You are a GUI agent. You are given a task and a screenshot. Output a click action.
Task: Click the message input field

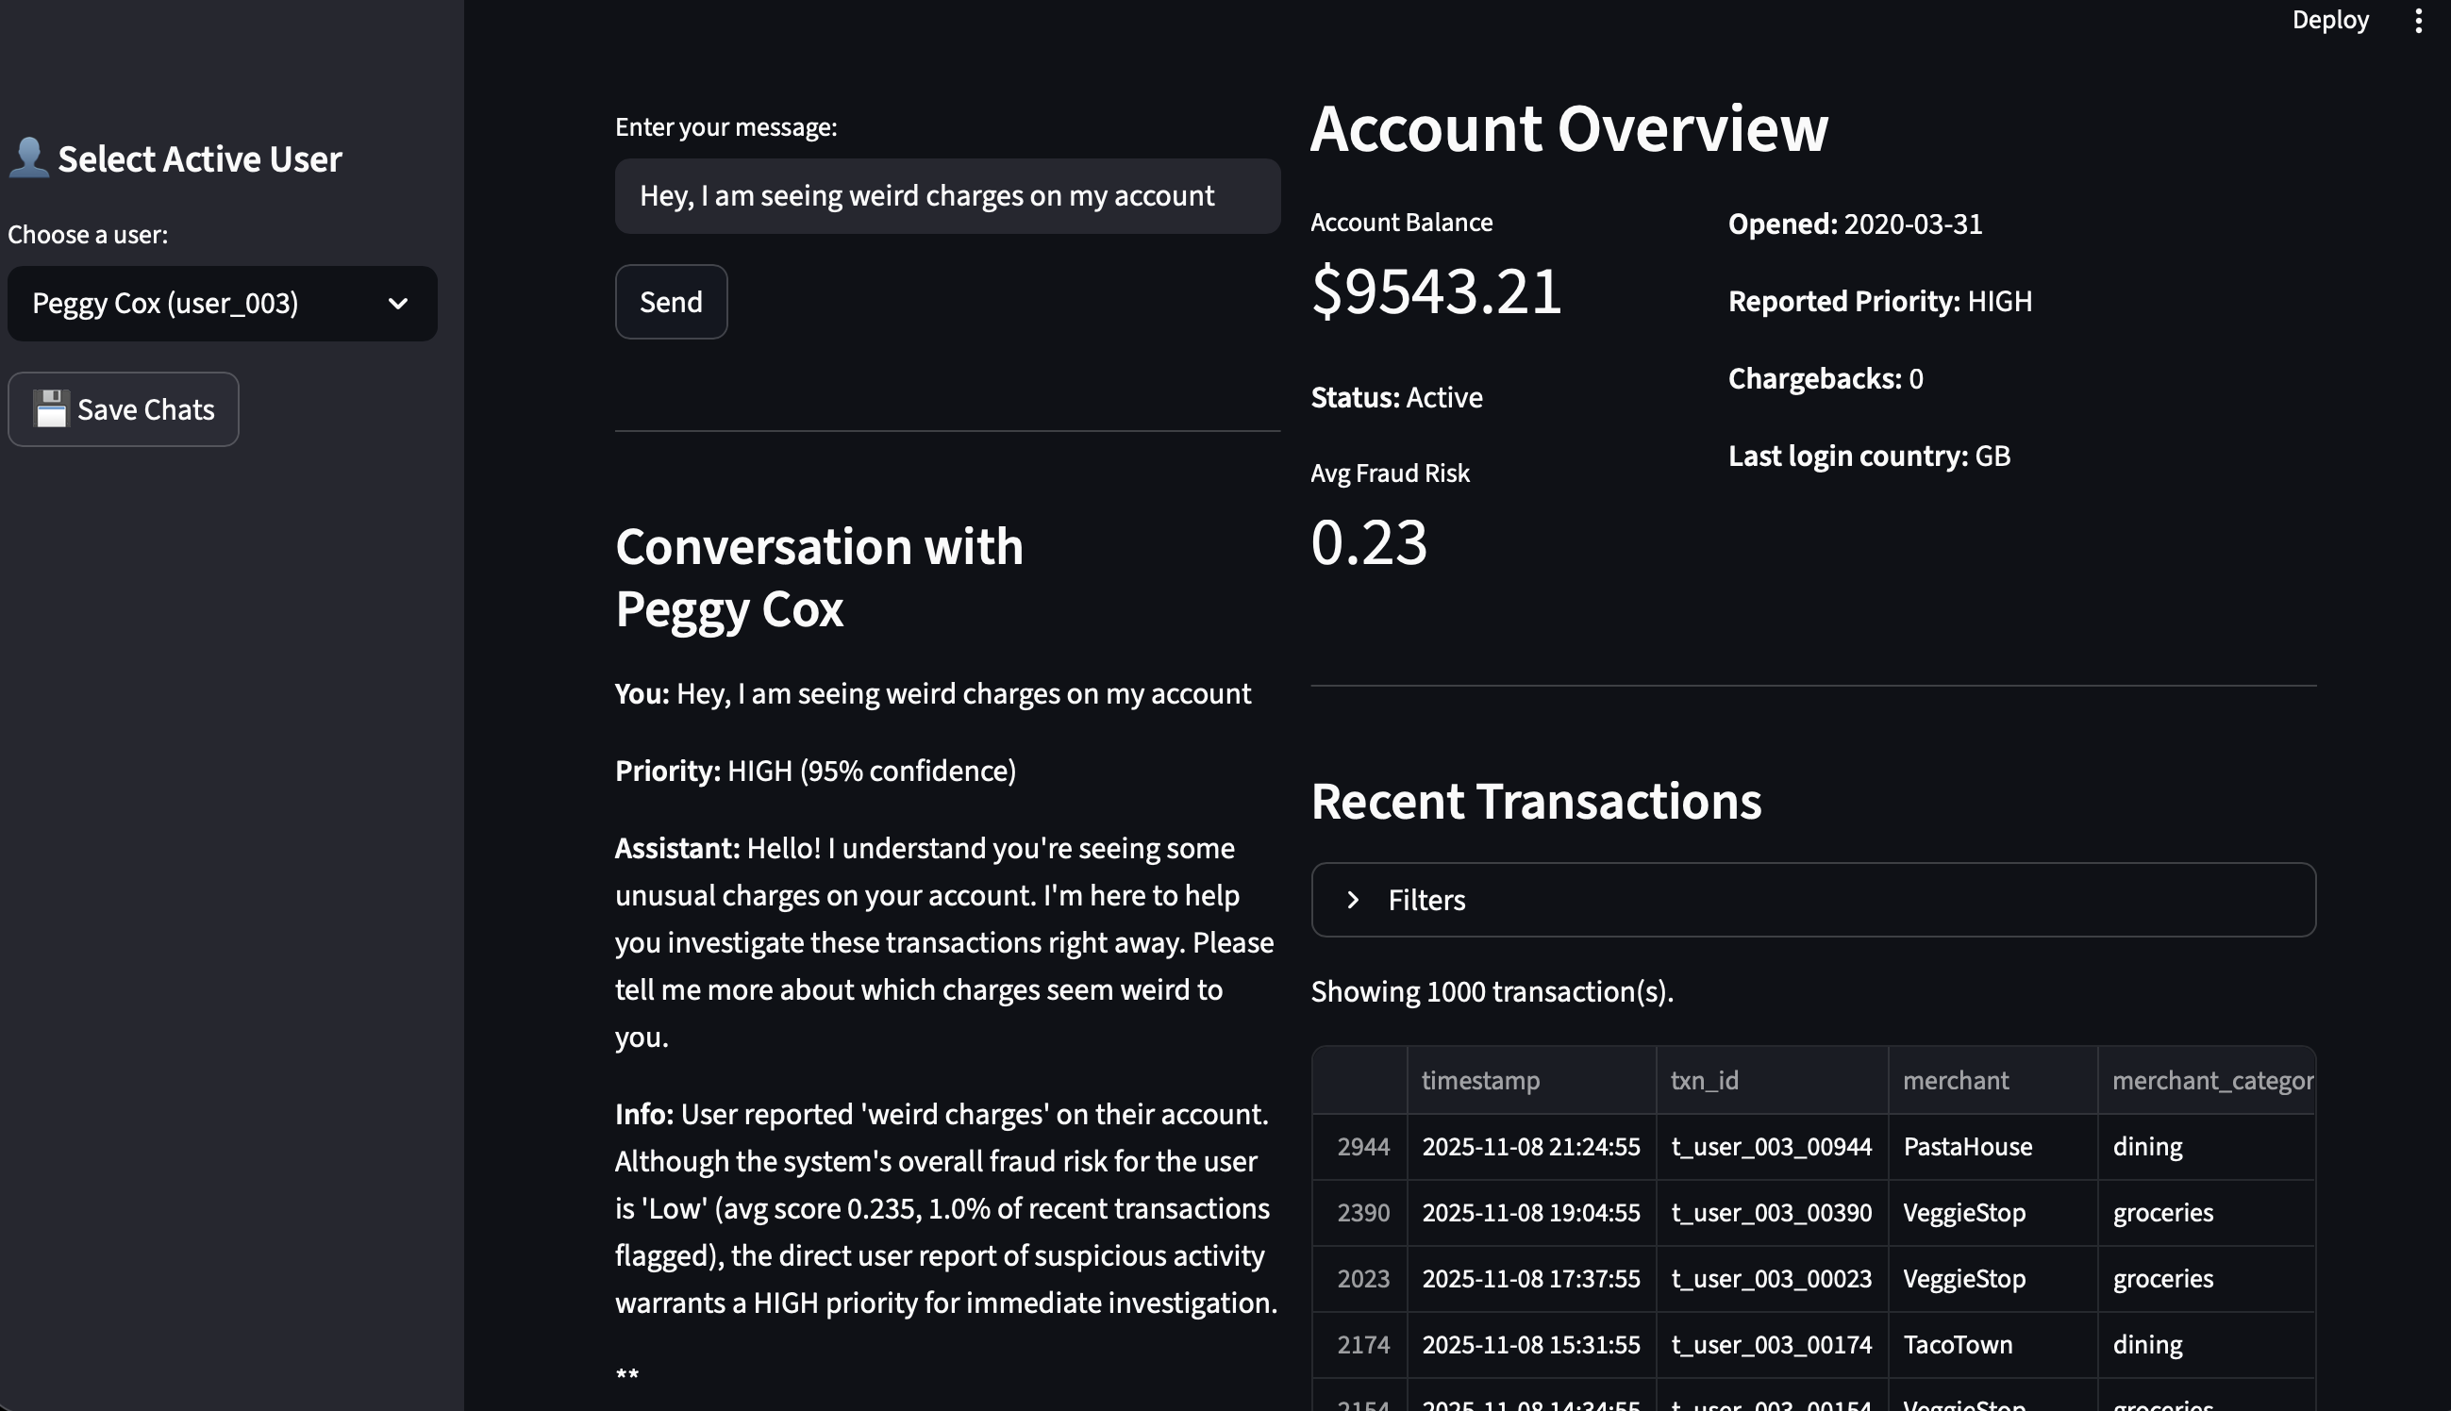(947, 196)
